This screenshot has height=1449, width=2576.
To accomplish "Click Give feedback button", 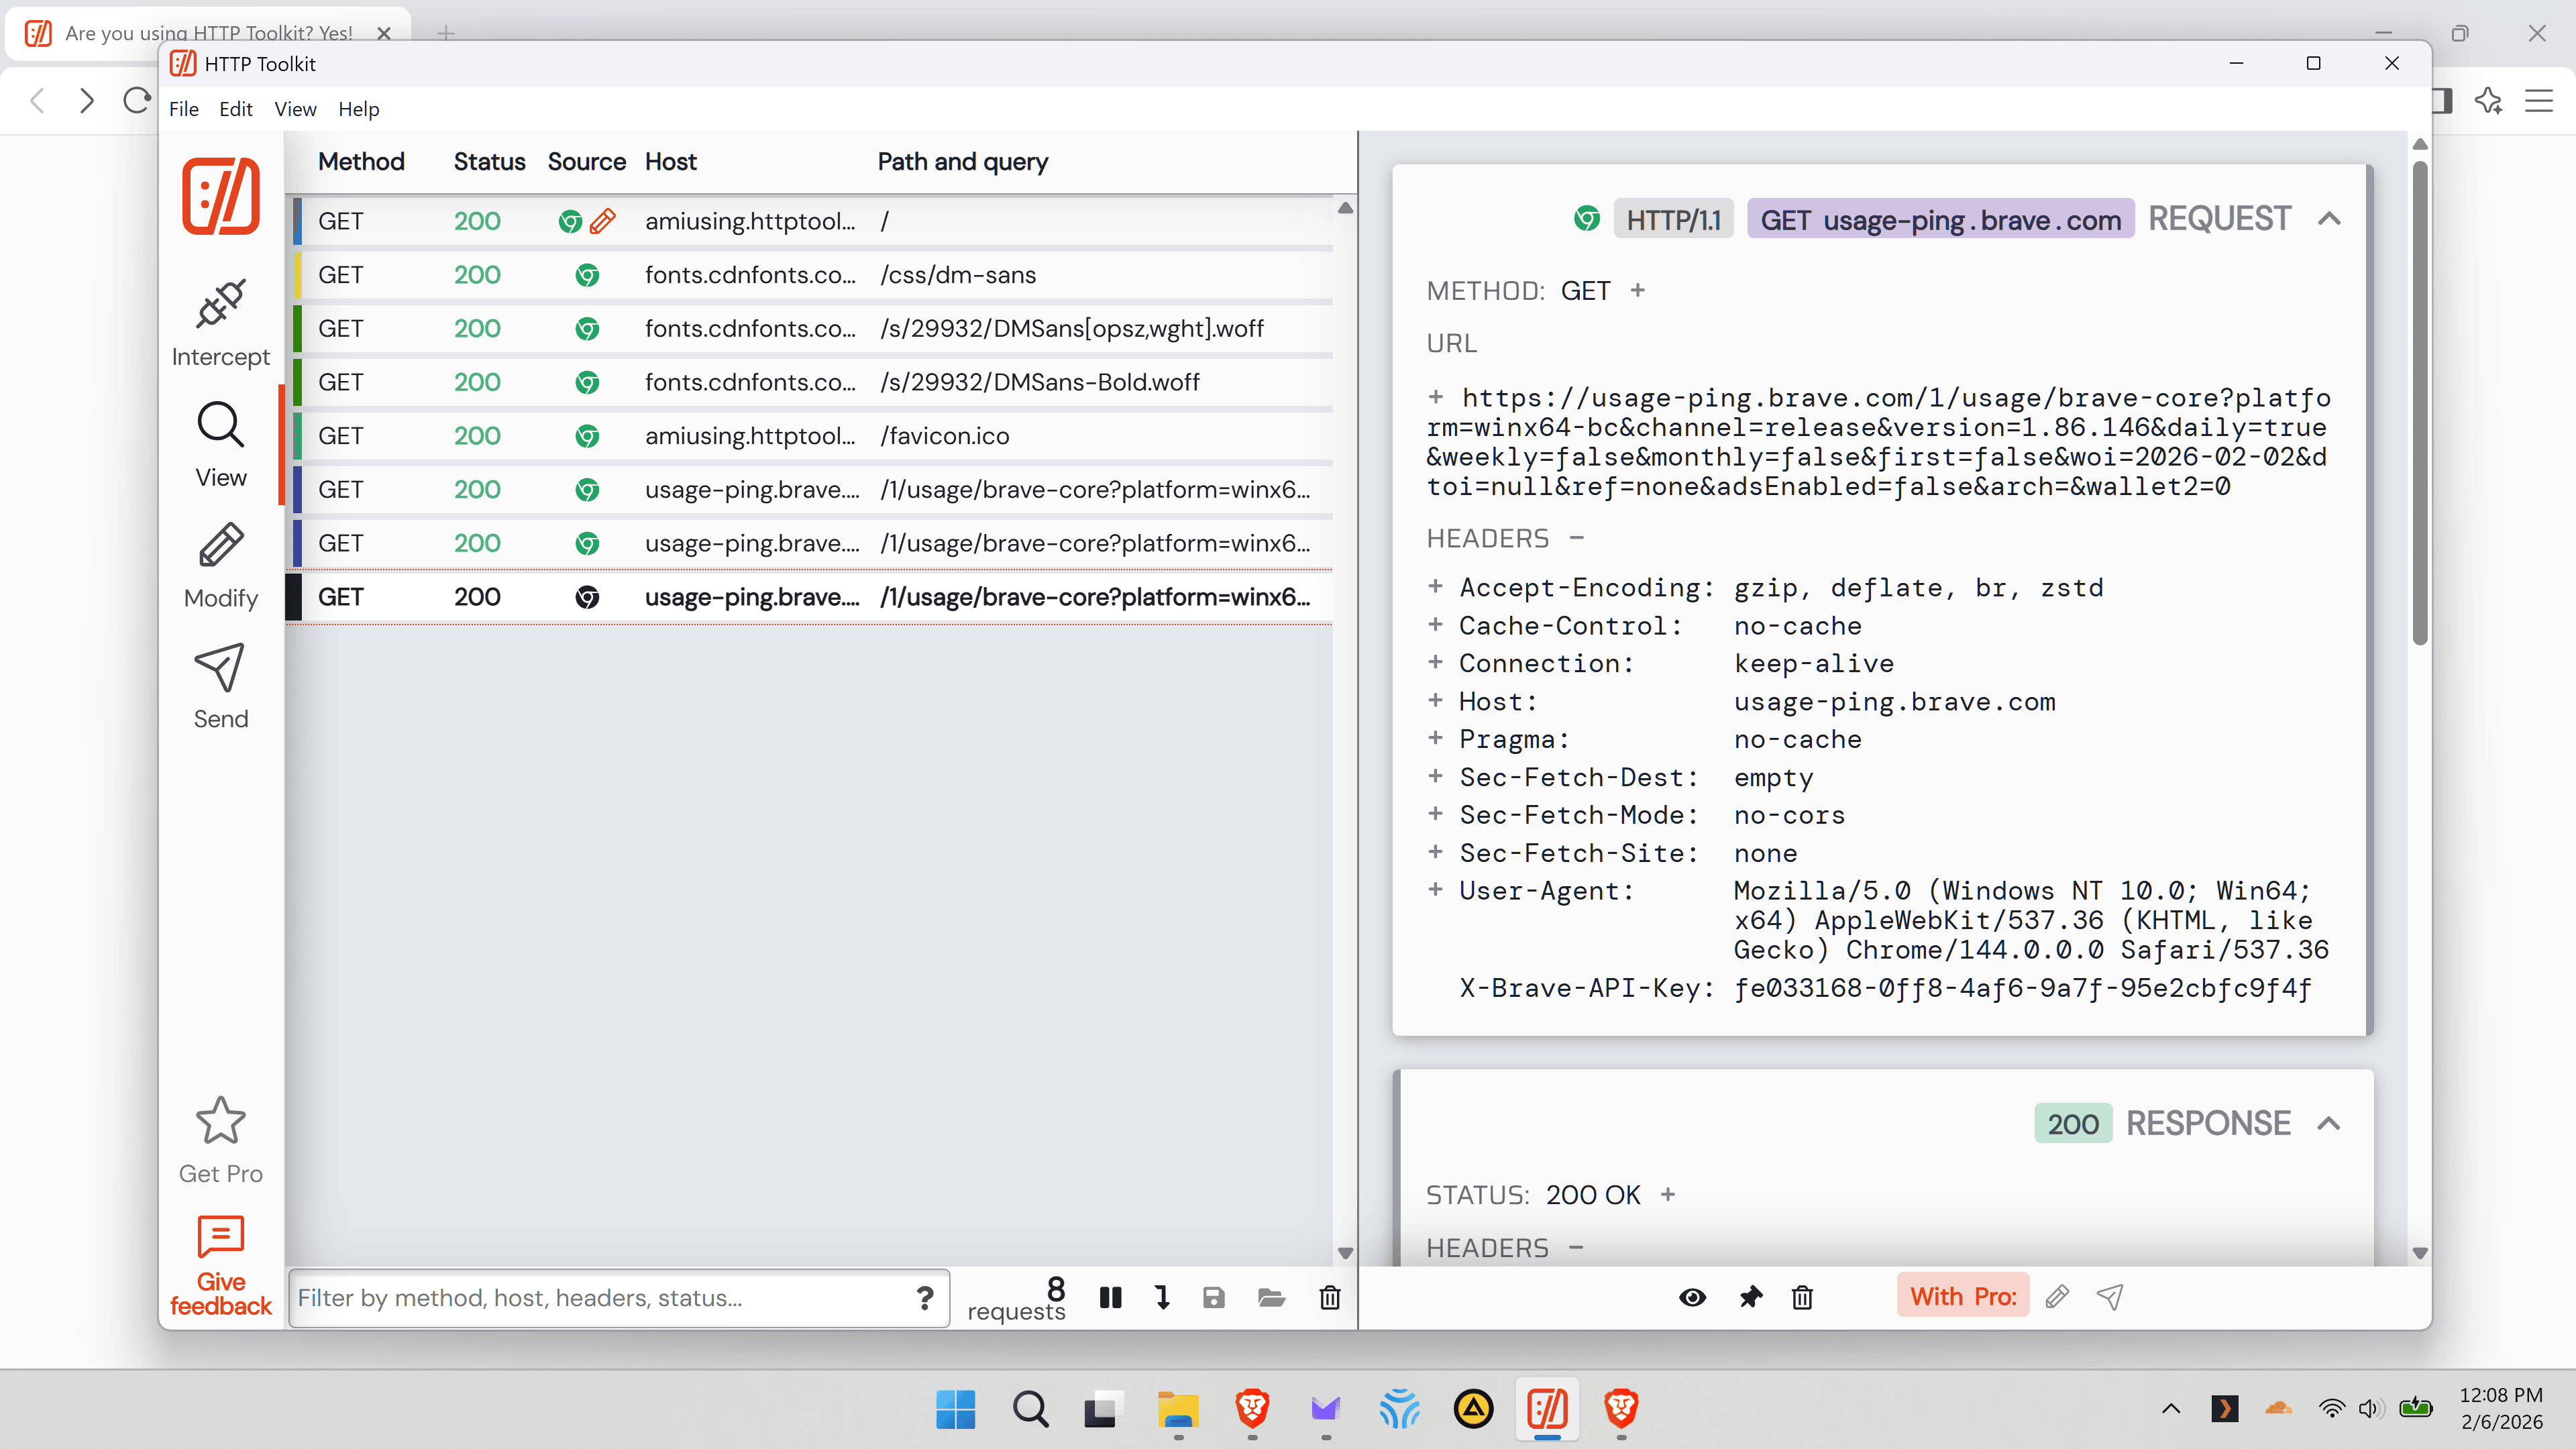I will click(x=220, y=1265).
